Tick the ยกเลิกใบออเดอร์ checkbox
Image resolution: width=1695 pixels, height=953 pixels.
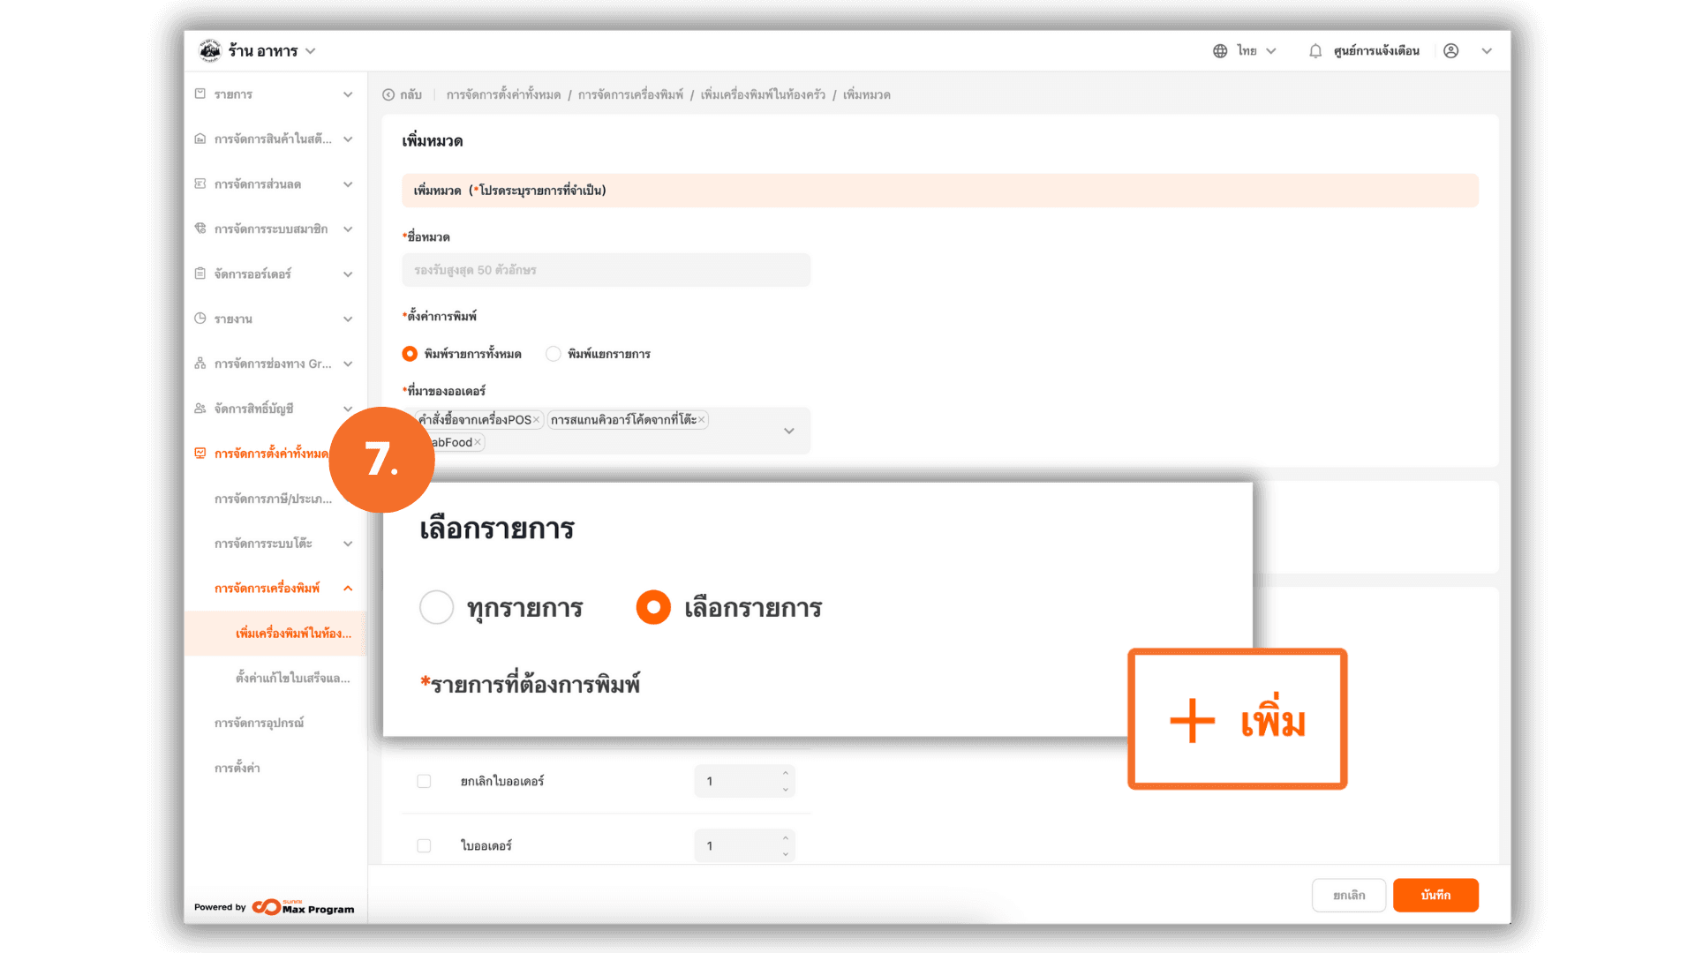click(424, 781)
